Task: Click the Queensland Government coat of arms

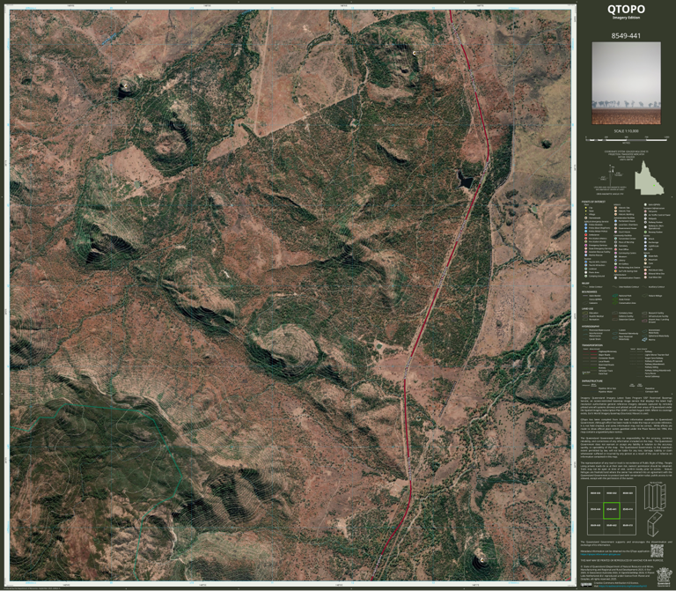Action: pos(664,577)
